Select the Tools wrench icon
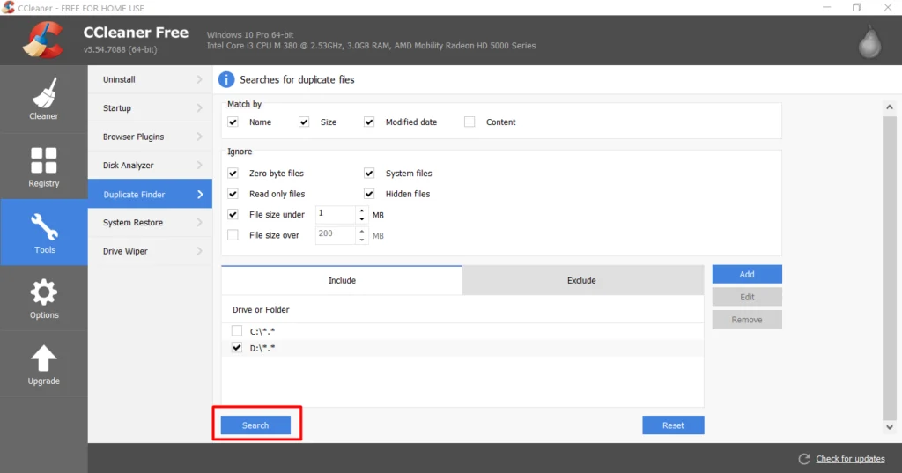The image size is (902, 473). [44, 226]
